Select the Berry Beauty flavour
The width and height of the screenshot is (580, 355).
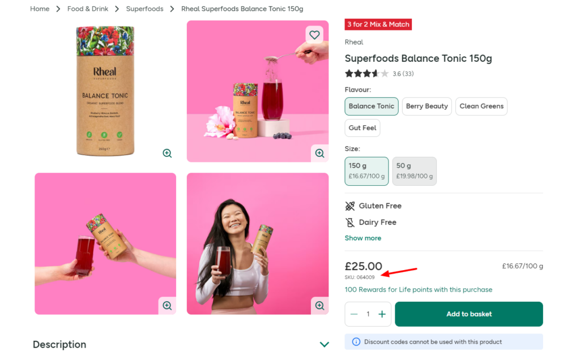tap(427, 106)
